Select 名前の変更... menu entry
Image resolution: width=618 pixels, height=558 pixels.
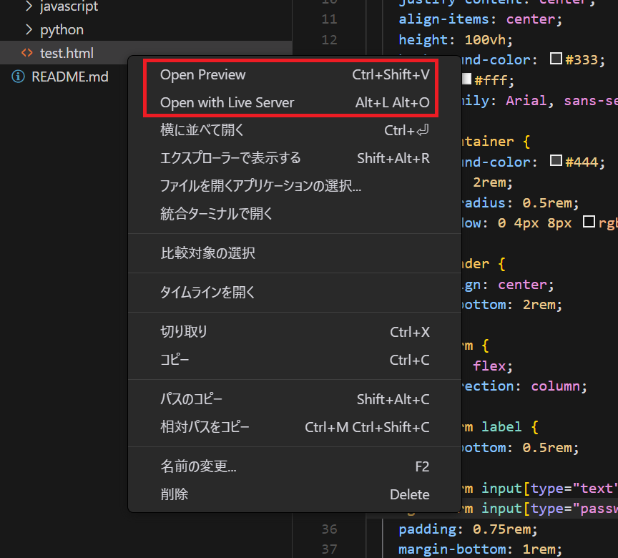[x=295, y=467]
